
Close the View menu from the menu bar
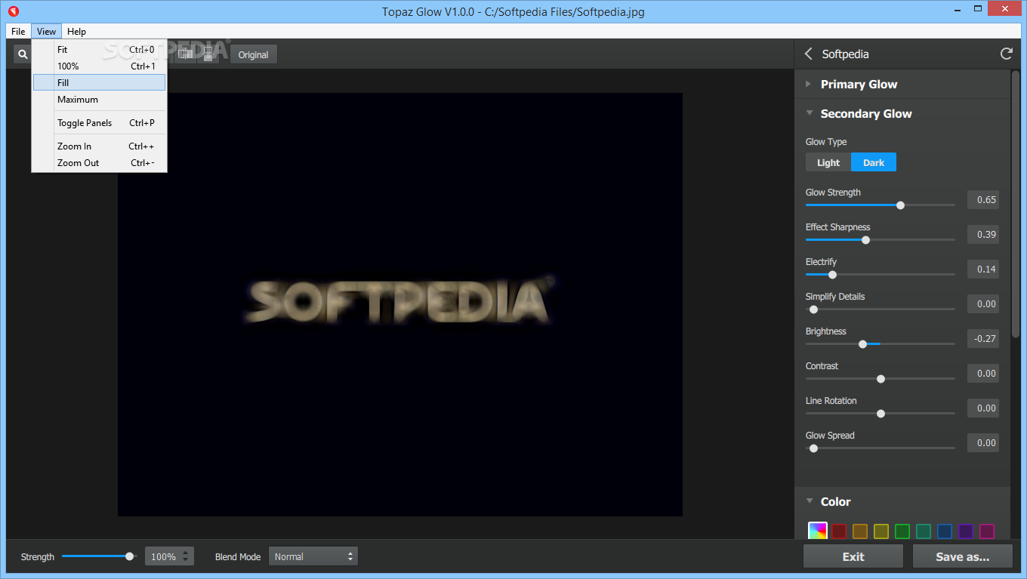coord(46,31)
